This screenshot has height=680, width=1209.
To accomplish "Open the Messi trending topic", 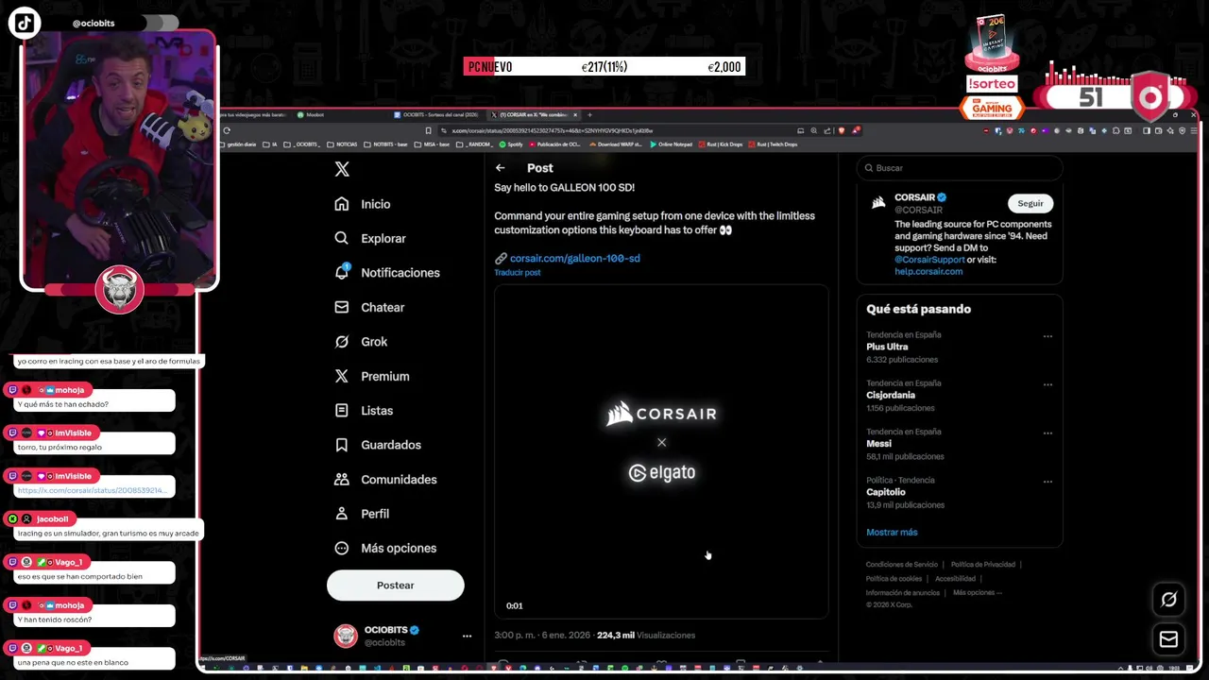I will [x=878, y=444].
